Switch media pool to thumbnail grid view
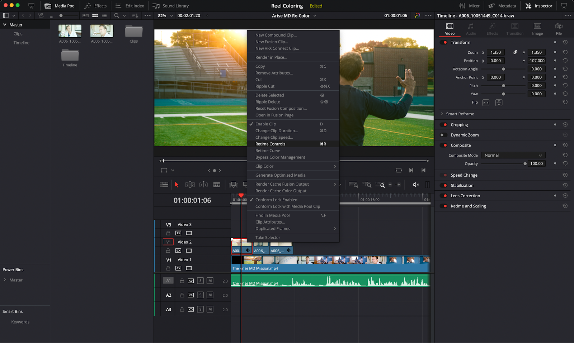Image resolution: width=574 pixels, height=343 pixels. (95, 15)
